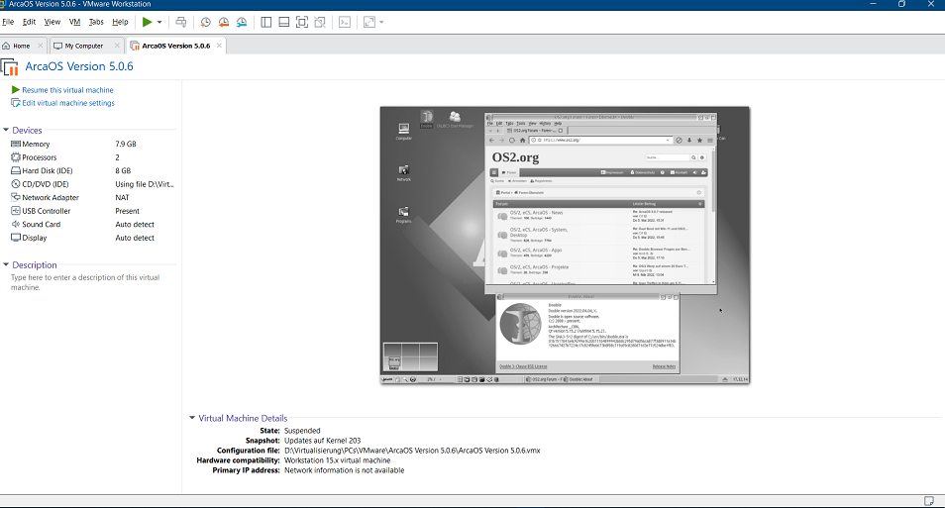The image size is (945, 508).
Task: Click the Display device icon
Action: click(x=16, y=238)
